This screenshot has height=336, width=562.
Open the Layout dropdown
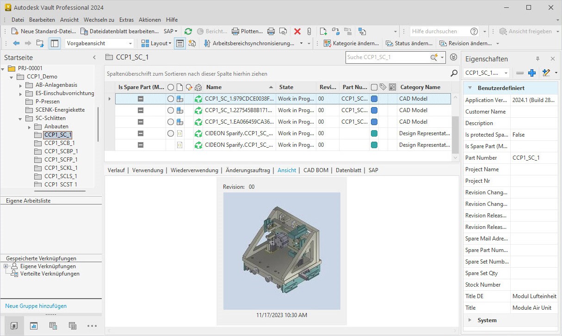point(156,43)
